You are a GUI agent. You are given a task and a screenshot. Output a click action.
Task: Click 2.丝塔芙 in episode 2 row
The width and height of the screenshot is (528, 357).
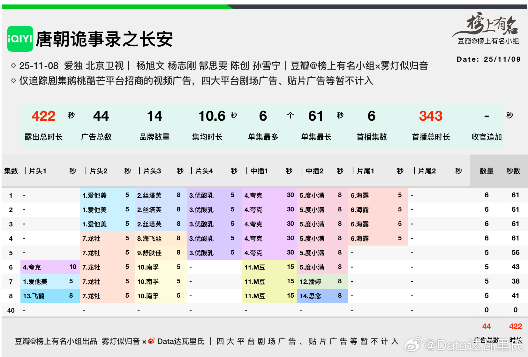(x=149, y=210)
